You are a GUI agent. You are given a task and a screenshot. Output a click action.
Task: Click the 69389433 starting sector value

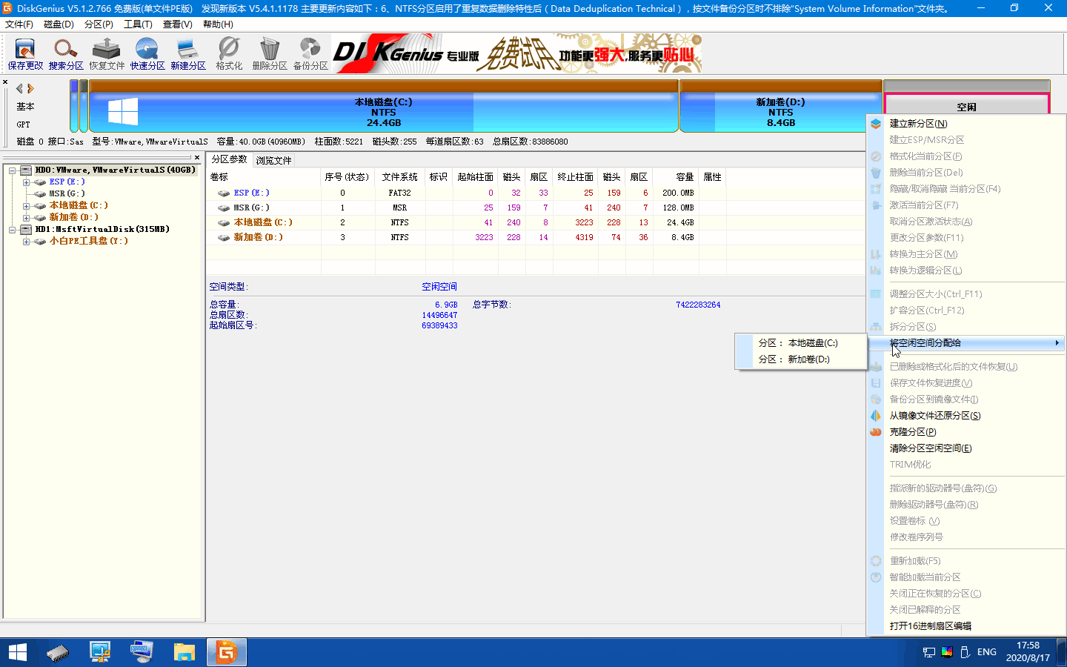439,325
